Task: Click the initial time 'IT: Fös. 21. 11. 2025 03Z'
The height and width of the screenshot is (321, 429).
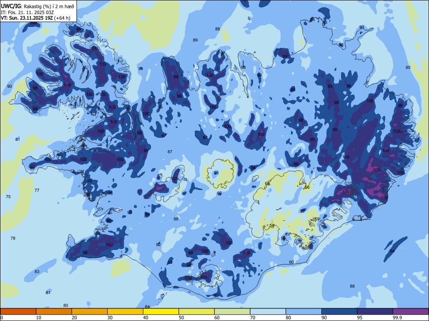Action: coord(27,12)
